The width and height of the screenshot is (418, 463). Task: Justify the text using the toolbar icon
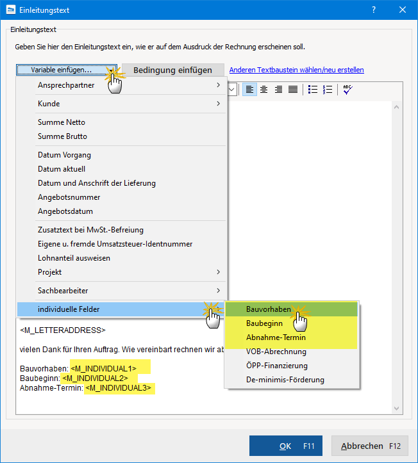(x=293, y=90)
